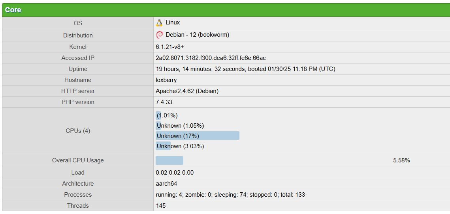
Task: Click the Linux penguin icon
Action: [159, 23]
